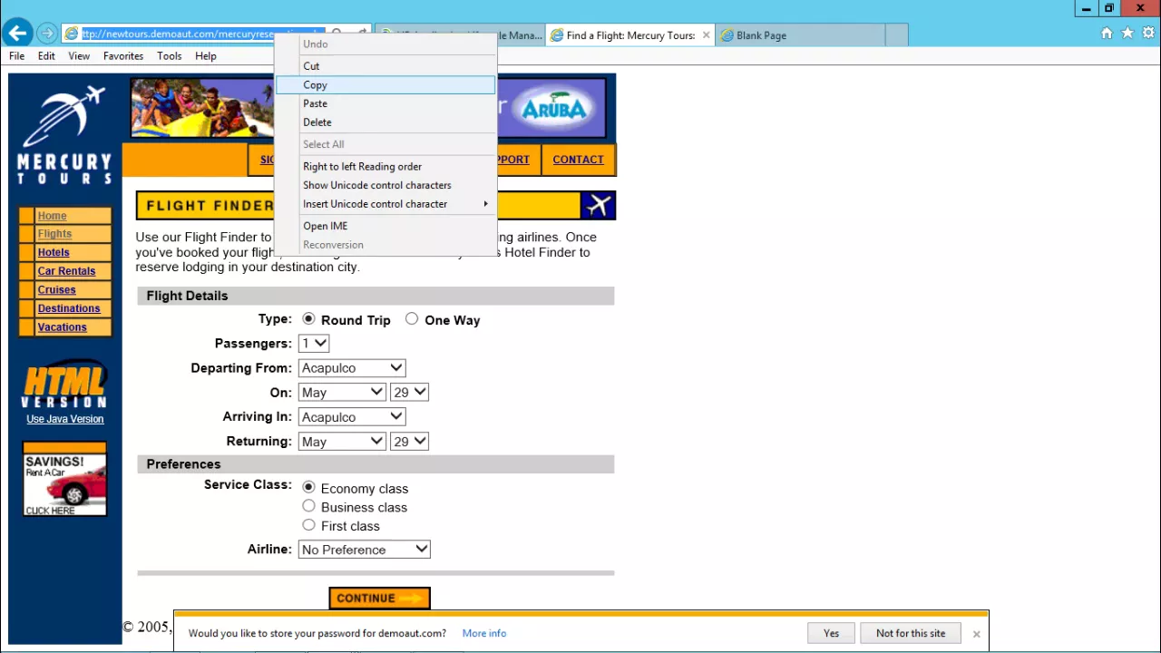
Task: Open the Favorites menu
Action: 123,56
